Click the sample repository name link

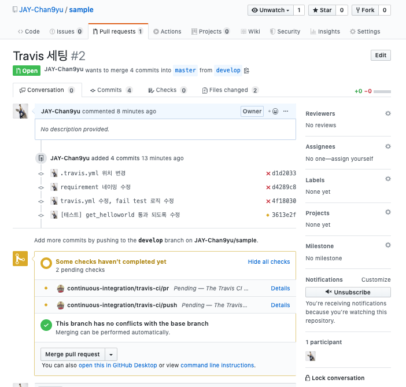point(82,10)
